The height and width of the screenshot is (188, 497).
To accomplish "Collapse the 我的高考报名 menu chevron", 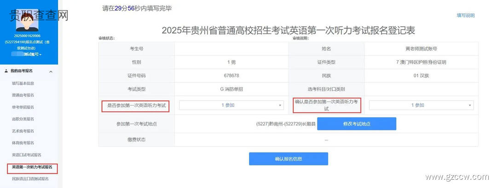I will pyautogui.click(x=51, y=72).
